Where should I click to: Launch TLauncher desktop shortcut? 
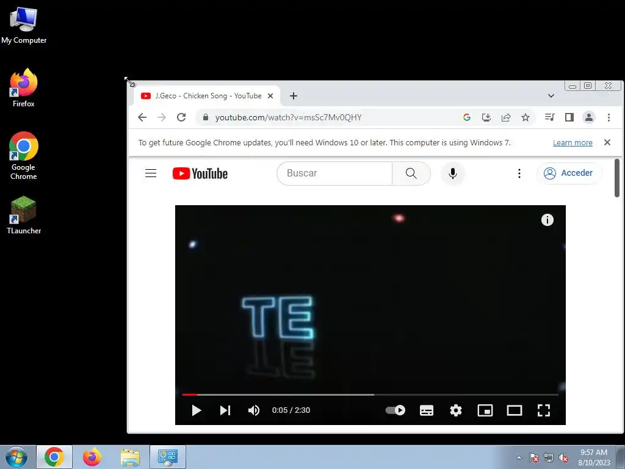click(x=24, y=214)
